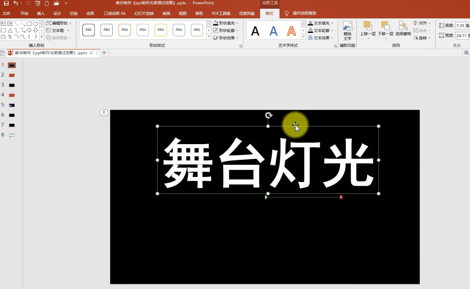Add a new document tab with plus
The height and width of the screenshot is (289, 470).
click(104, 53)
